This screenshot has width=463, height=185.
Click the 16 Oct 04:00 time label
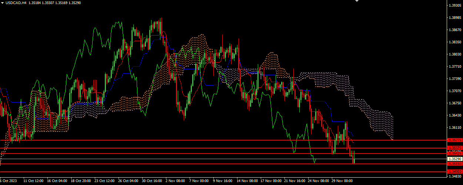[57, 182]
